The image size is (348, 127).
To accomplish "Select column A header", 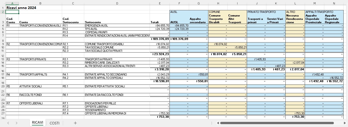I will [12, 3].
